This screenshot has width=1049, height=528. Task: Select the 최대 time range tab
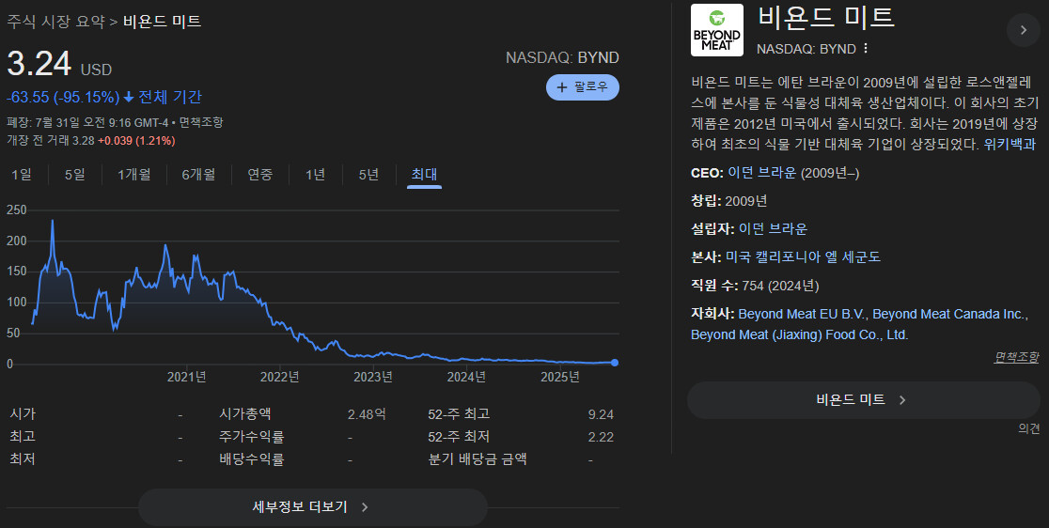tap(424, 175)
